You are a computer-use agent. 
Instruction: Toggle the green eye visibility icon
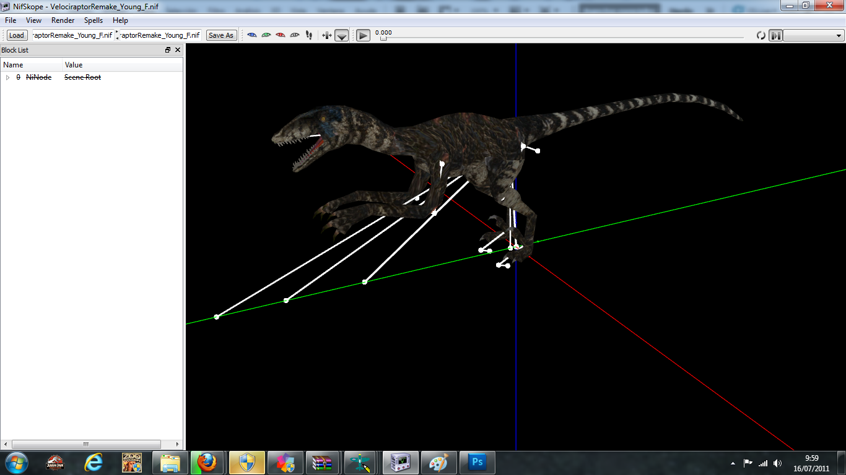click(266, 35)
